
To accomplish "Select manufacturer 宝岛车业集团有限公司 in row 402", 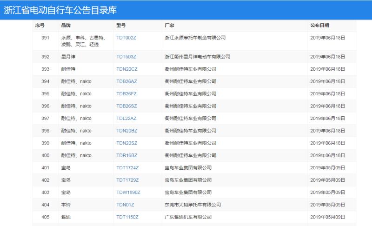I will point(188,180).
